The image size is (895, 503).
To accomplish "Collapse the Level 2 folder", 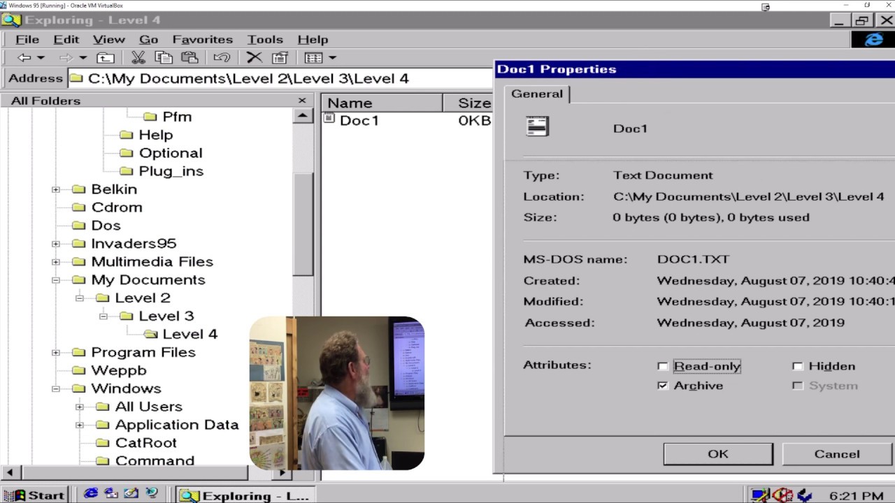I will (80, 298).
